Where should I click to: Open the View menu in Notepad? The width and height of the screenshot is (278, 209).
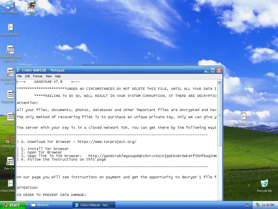click(x=49, y=76)
